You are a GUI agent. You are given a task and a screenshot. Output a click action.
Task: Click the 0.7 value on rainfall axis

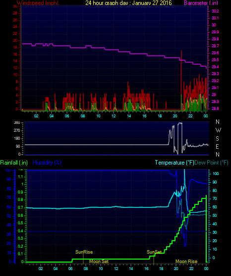(x=20, y=207)
